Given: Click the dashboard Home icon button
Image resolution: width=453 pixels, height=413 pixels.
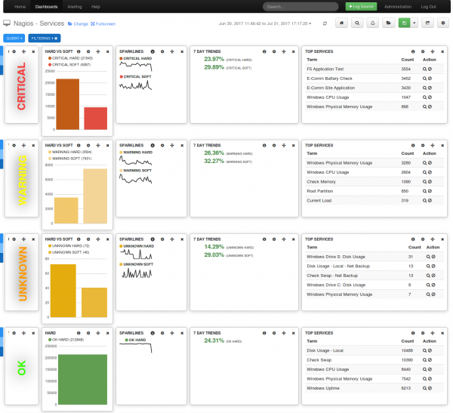Looking at the screenshot, I should click(x=342, y=23).
